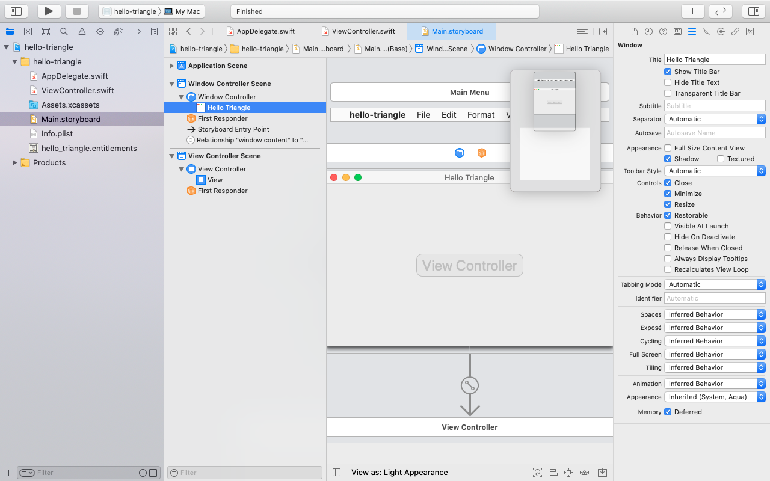
Task: Check Visible At Launch option
Action: 668,226
